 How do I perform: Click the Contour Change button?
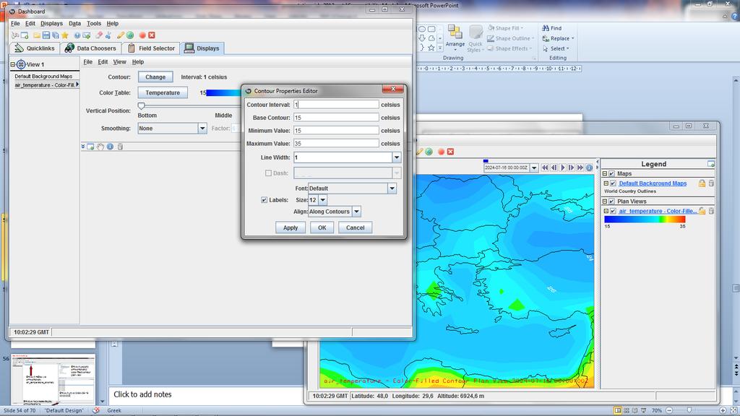(155, 77)
